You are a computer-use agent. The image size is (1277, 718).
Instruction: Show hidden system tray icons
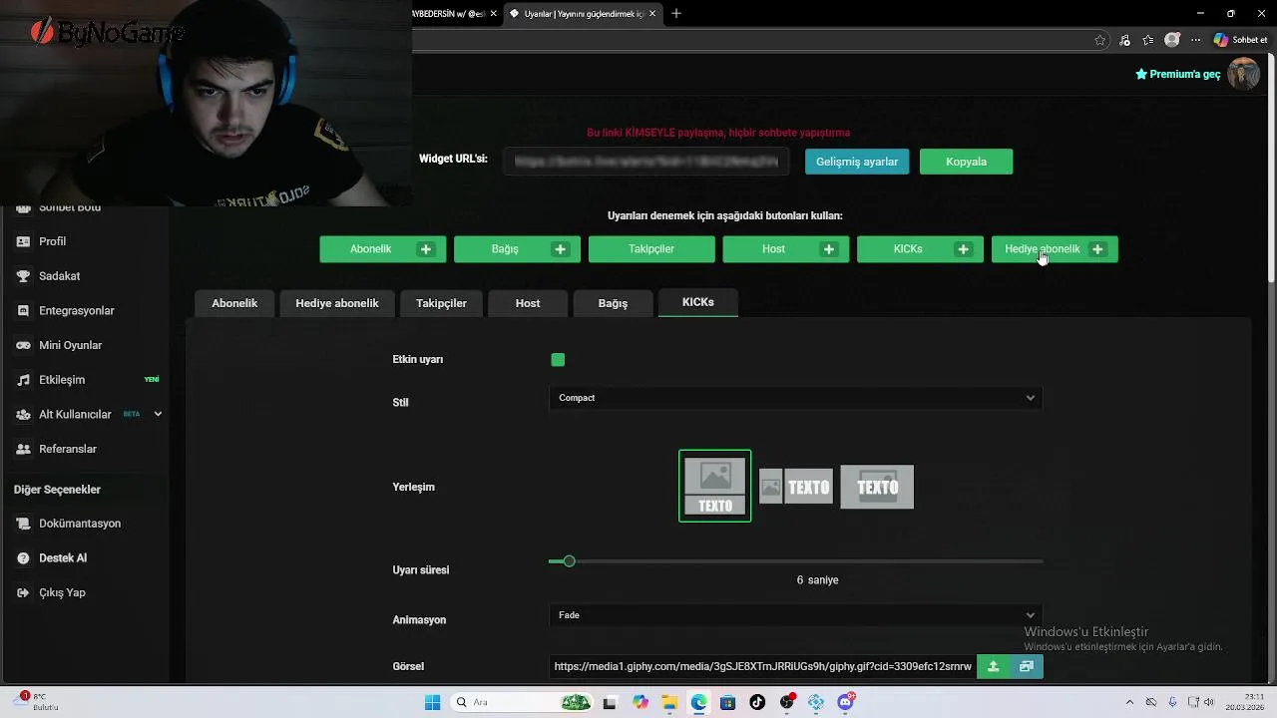click(1129, 702)
